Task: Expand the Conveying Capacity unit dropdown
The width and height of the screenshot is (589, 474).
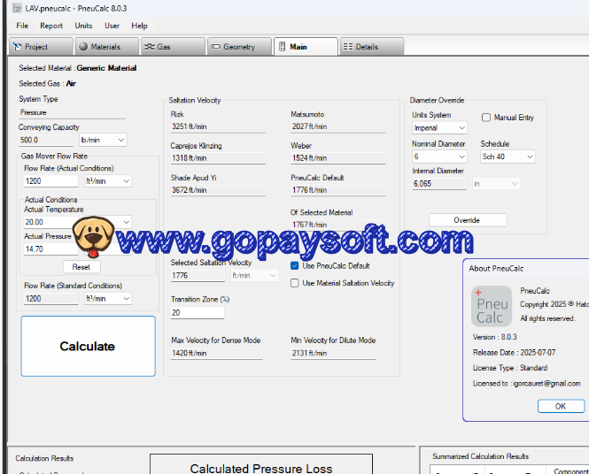Action: [x=103, y=140]
